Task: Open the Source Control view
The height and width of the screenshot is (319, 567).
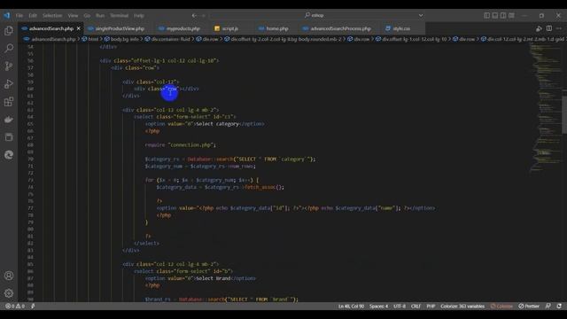Action: 9,66
